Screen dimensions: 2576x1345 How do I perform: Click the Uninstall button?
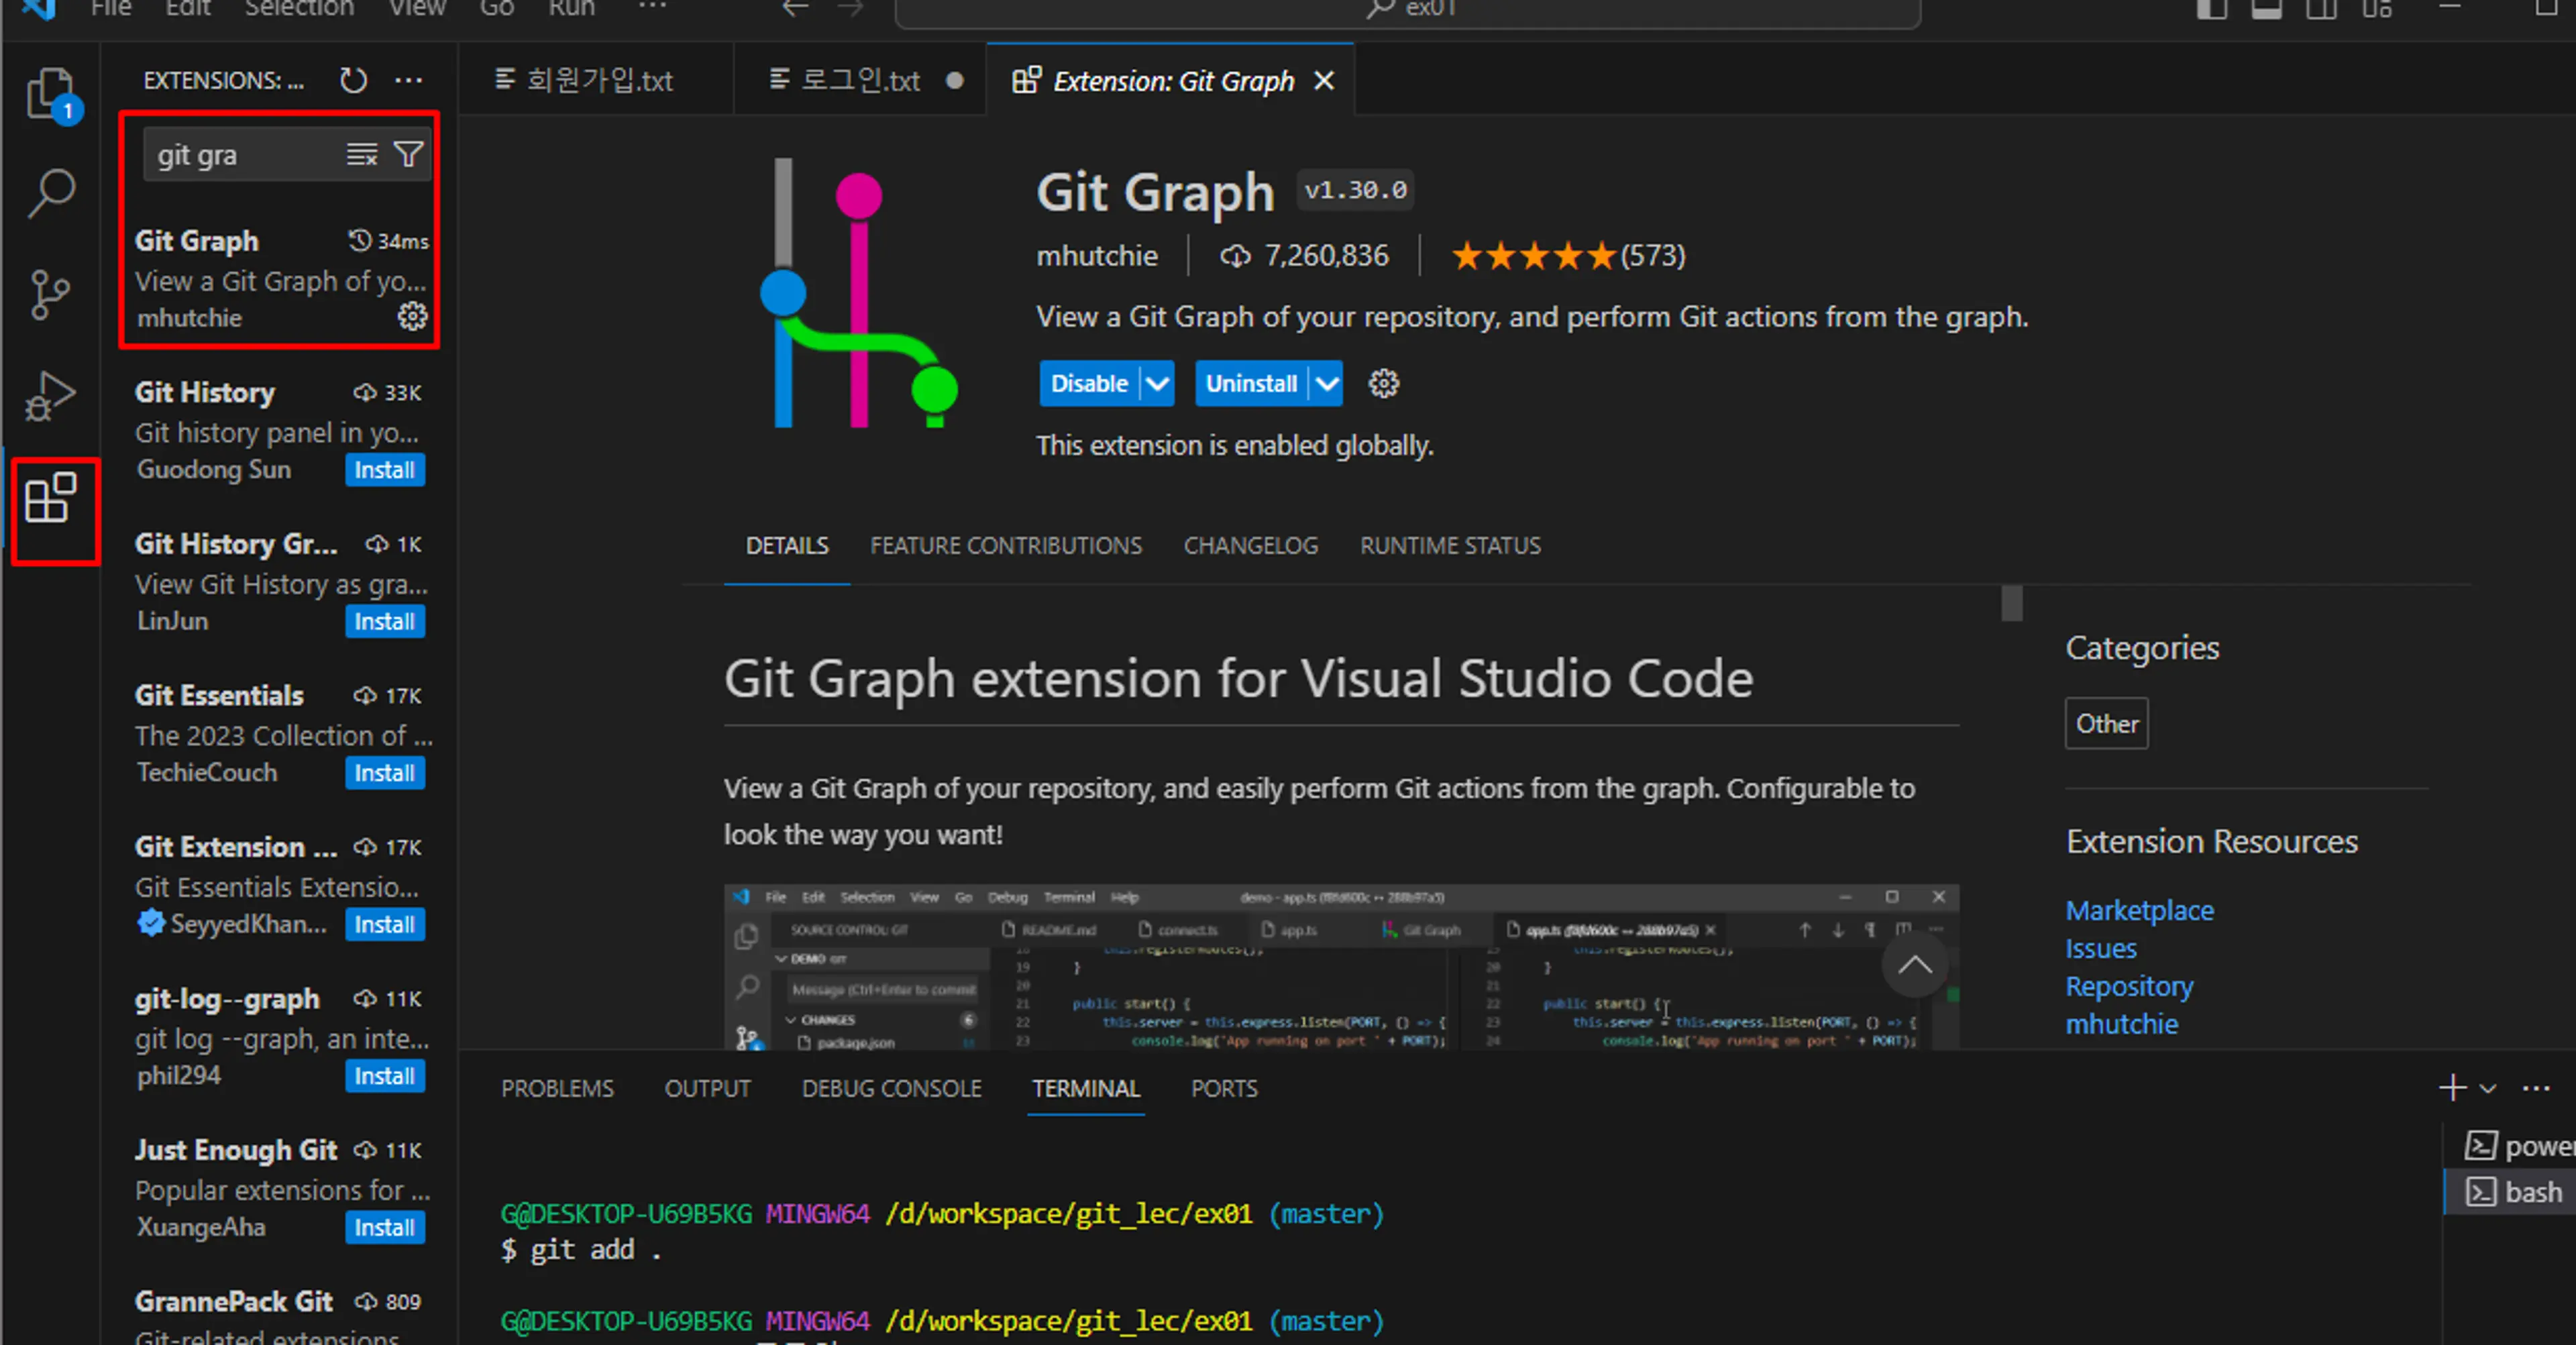pos(1251,384)
